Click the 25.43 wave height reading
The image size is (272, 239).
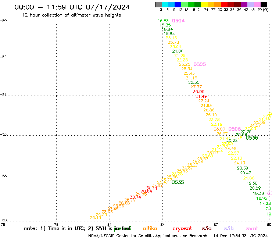(x=189, y=73)
